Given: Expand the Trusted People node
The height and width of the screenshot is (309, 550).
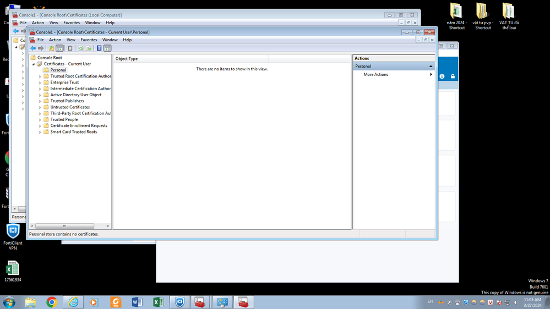Looking at the screenshot, I should click(40, 120).
